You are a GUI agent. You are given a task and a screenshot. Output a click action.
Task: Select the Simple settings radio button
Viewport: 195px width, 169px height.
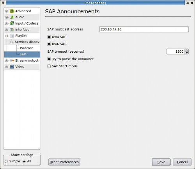tap(6, 161)
